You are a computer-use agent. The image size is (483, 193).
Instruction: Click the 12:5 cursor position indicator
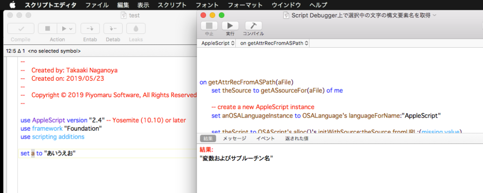(x=16, y=51)
